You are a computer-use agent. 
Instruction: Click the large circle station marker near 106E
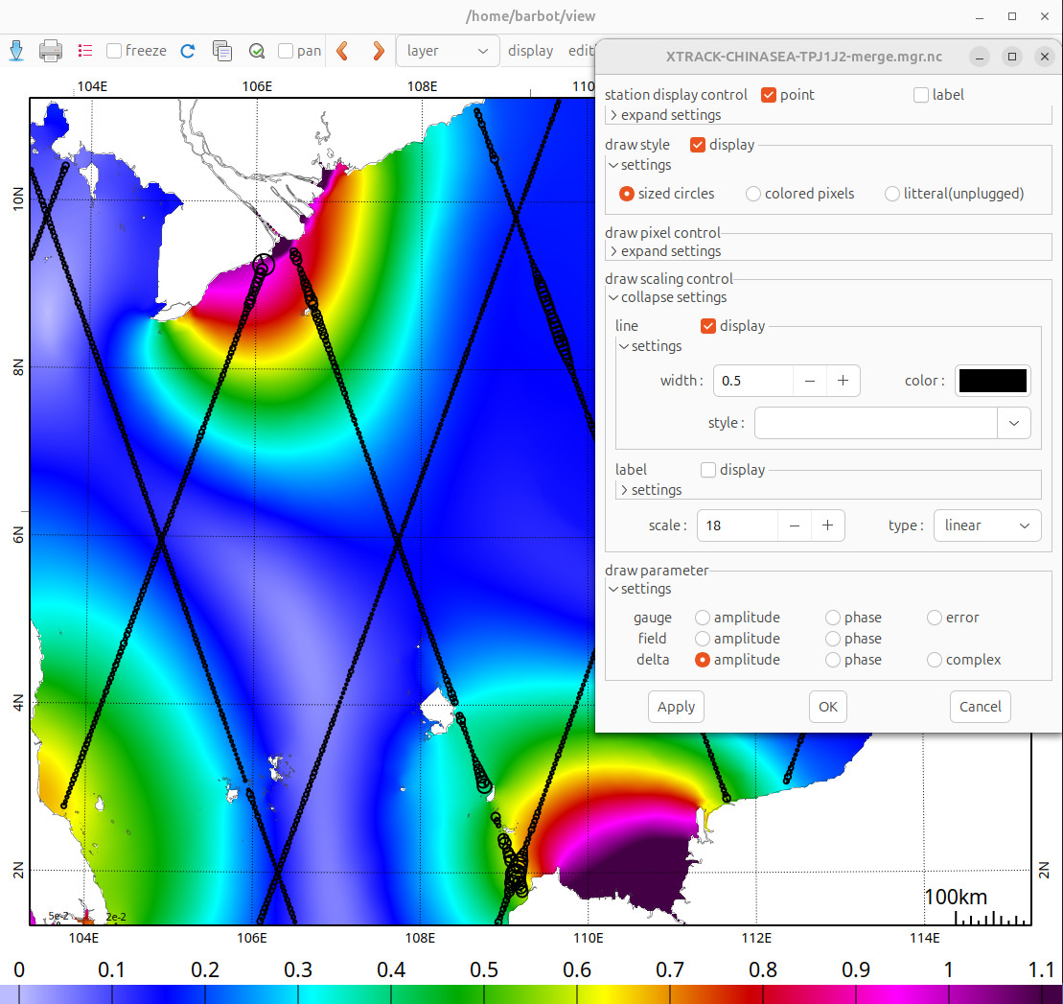pos(263,264)
